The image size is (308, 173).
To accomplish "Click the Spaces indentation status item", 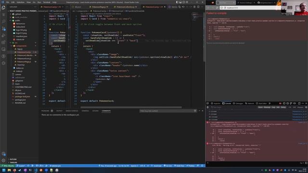I will pyautogui.click(x=134, y=166).
